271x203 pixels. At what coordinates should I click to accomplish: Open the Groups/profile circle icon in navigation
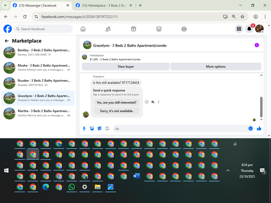pos(184,29)
